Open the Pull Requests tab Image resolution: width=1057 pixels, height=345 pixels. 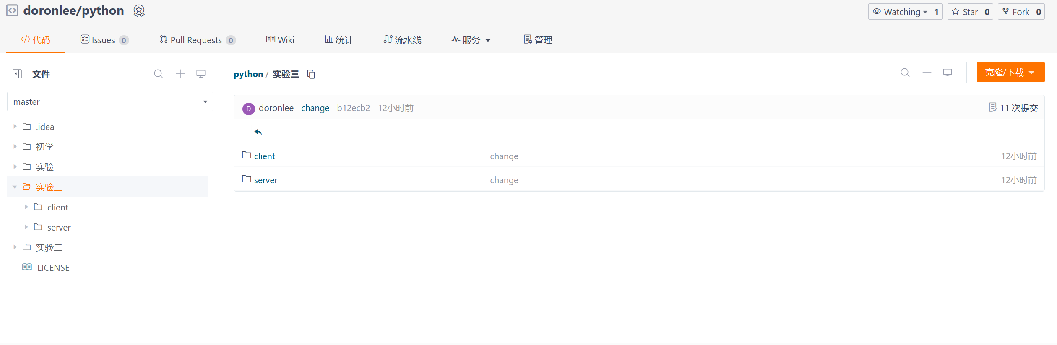[198, 40]
